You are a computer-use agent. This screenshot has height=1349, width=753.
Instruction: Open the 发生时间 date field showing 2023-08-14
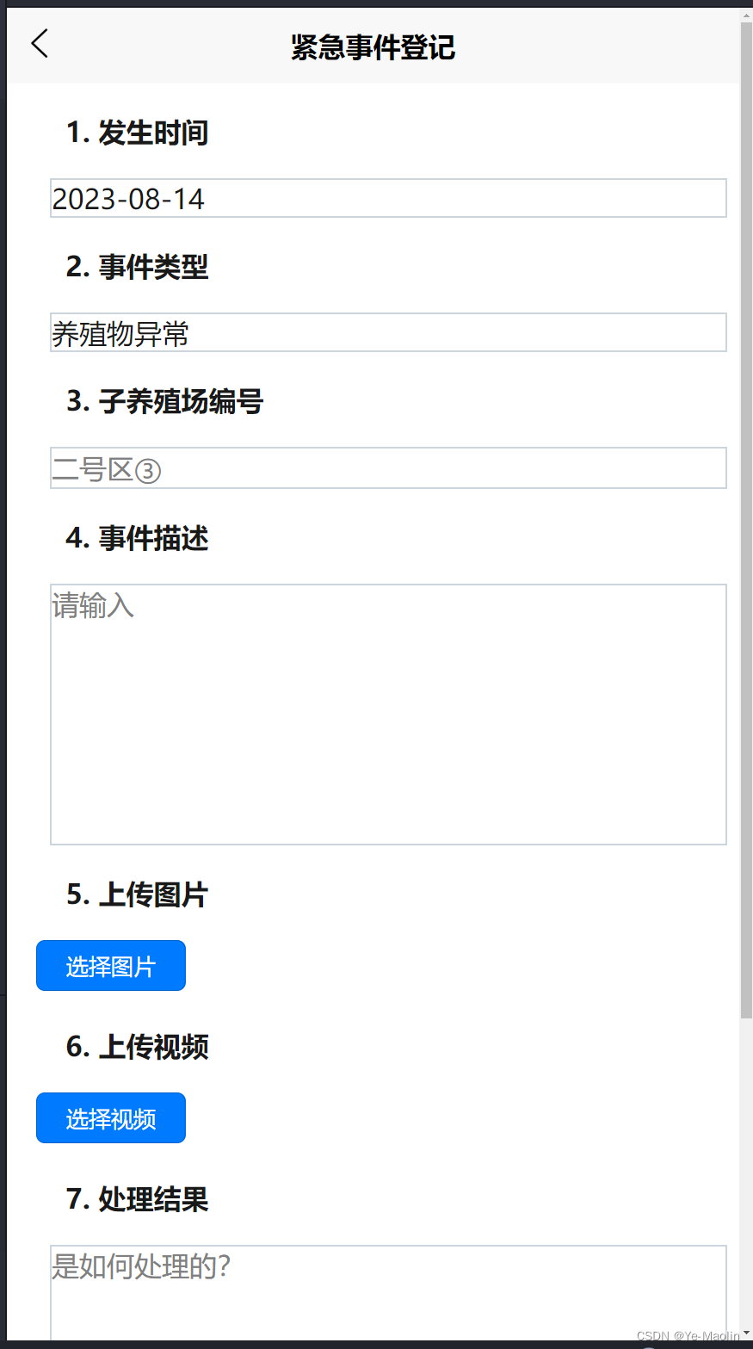pos(388,198)
